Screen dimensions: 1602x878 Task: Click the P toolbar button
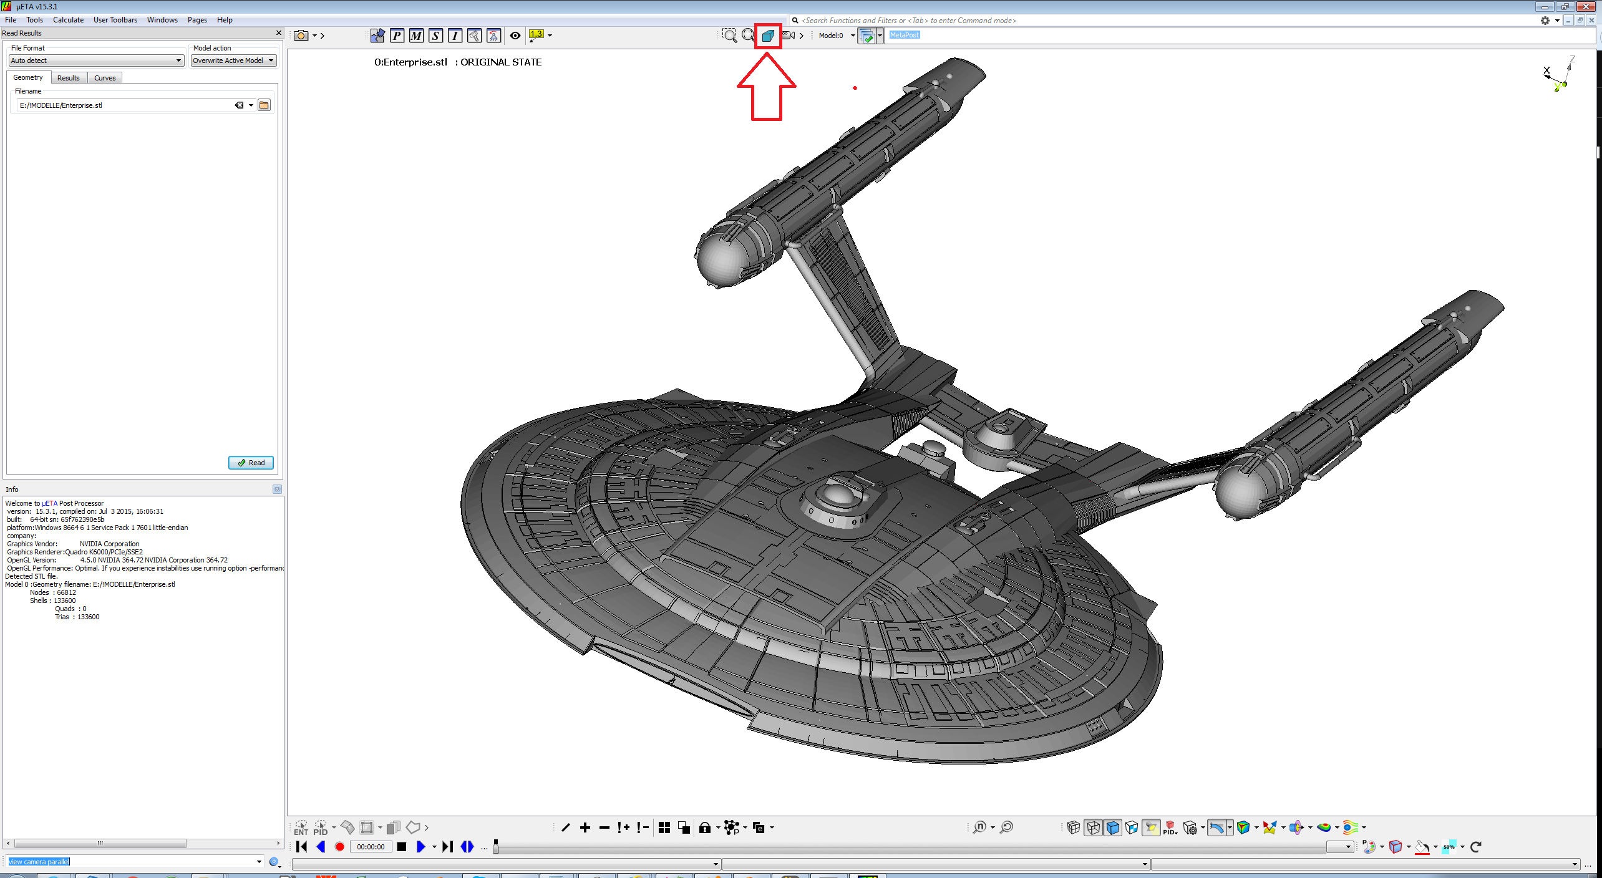[x=397, y=36]
